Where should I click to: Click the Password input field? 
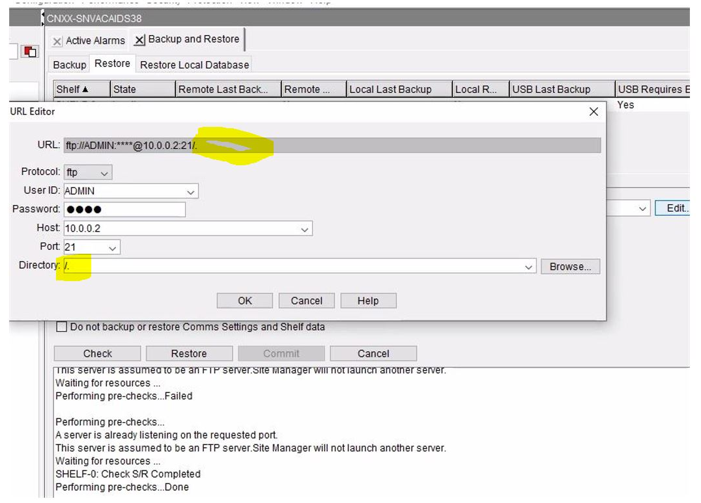pos(124,210)
